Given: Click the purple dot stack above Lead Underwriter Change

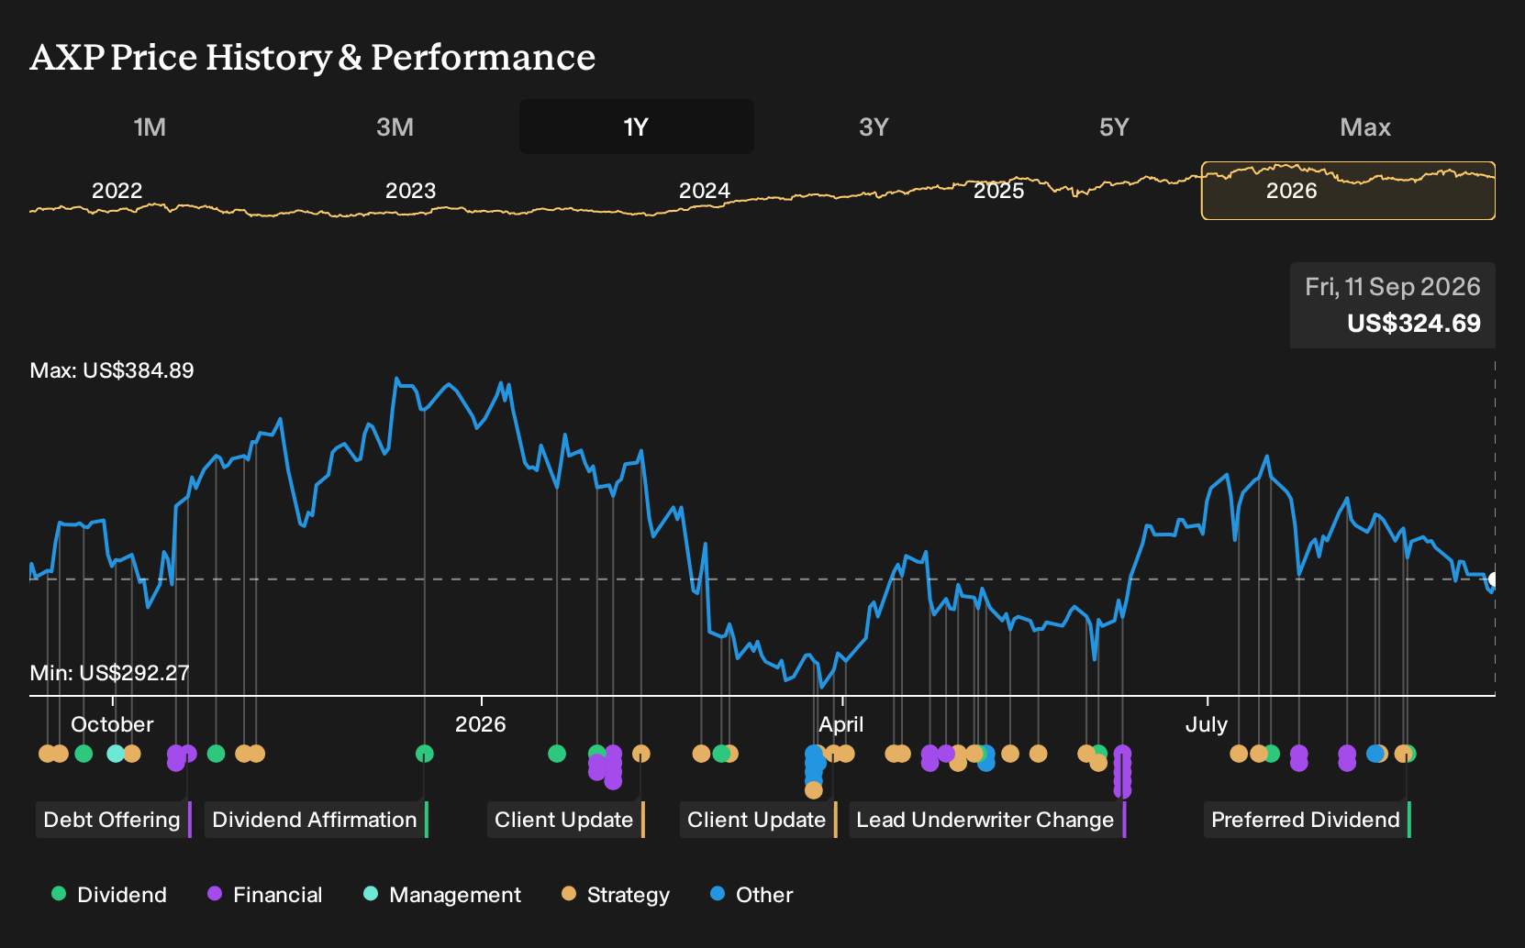Looking at the screenshot, I should [x=1122, y=772].
